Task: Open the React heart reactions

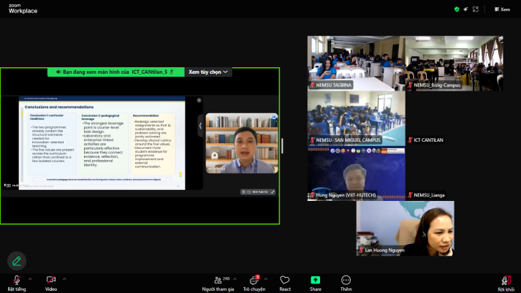Action: [x=285, y=284]
